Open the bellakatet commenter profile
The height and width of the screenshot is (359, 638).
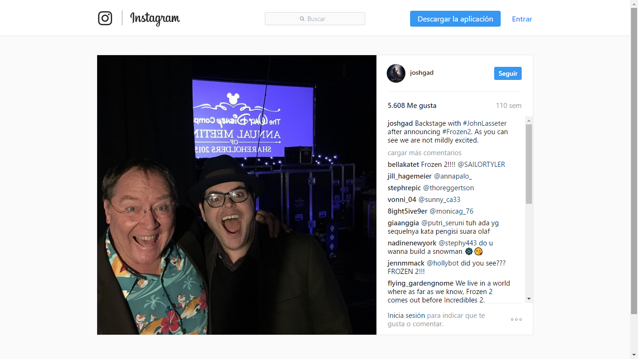point(404,165)
